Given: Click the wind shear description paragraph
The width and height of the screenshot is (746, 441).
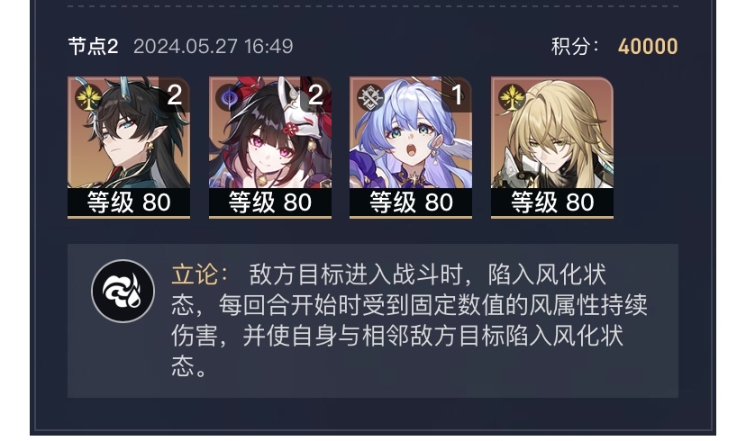Looking at the screenshot, I should (409, 320).
